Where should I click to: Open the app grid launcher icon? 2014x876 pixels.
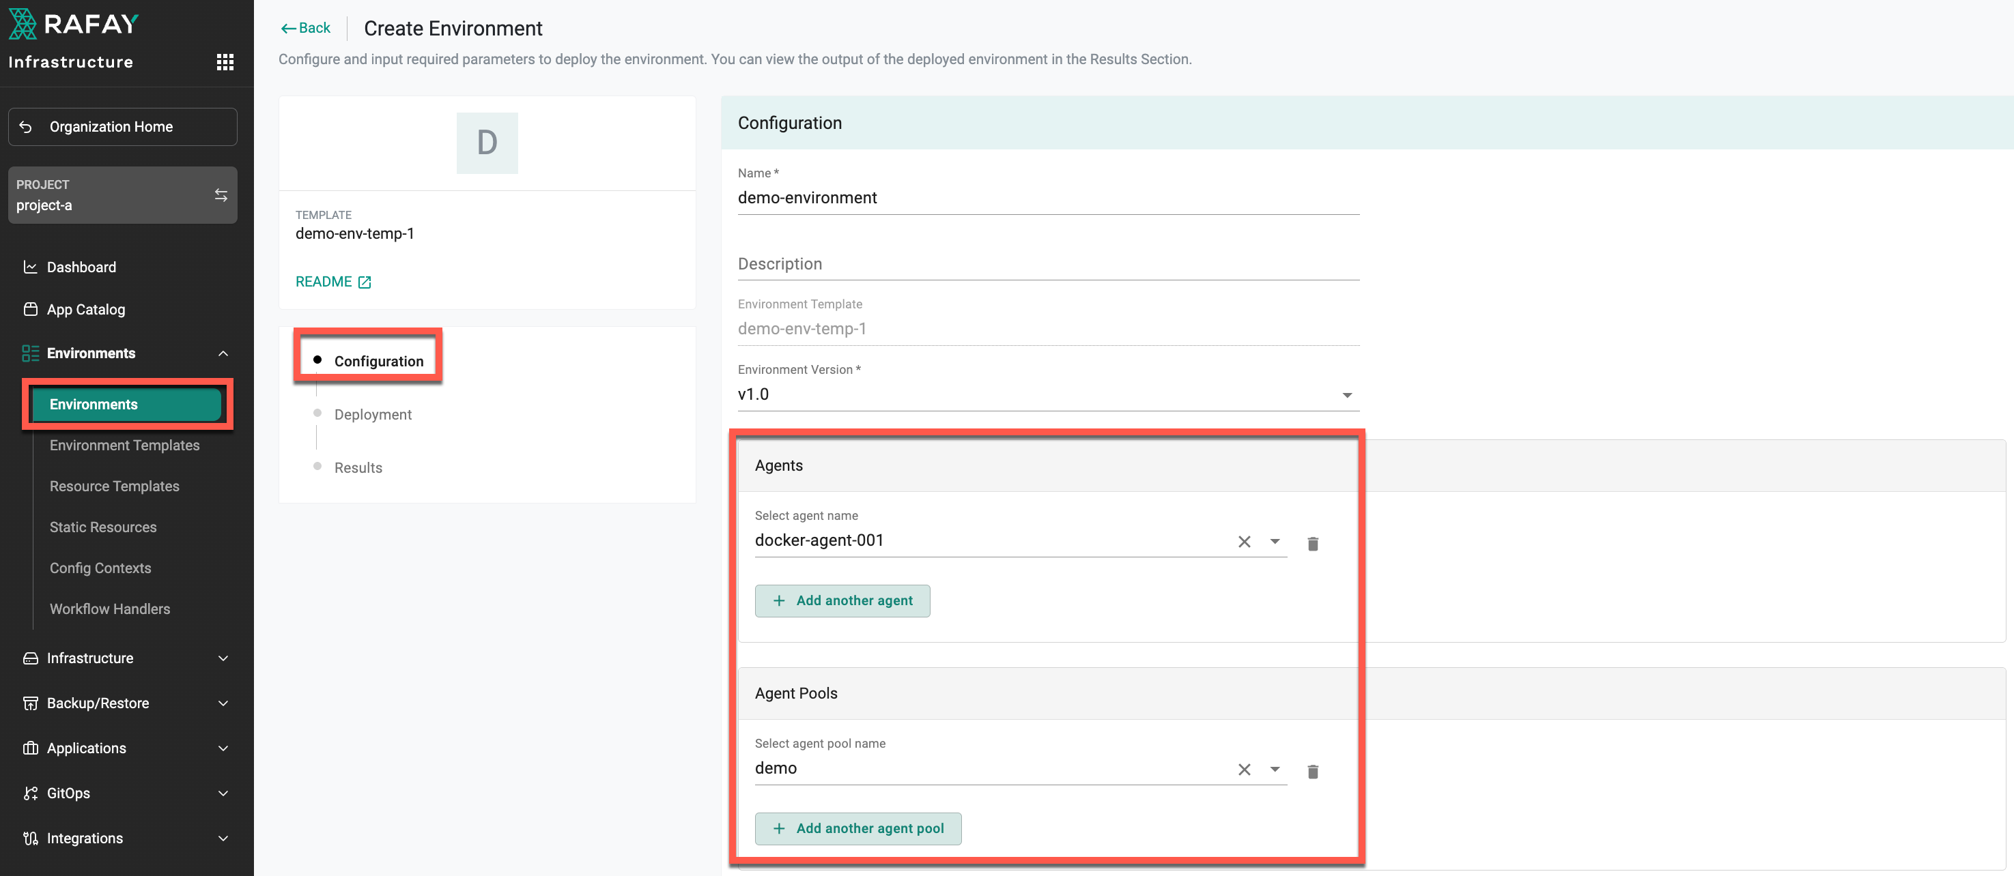pyautogui.click(x=225, y=63)
